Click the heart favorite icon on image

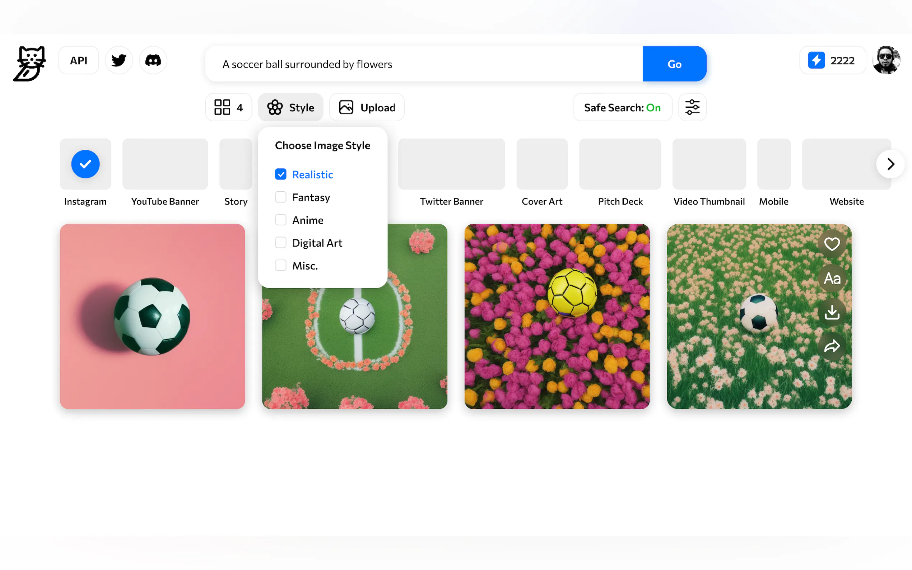click(x=832, y=244)
